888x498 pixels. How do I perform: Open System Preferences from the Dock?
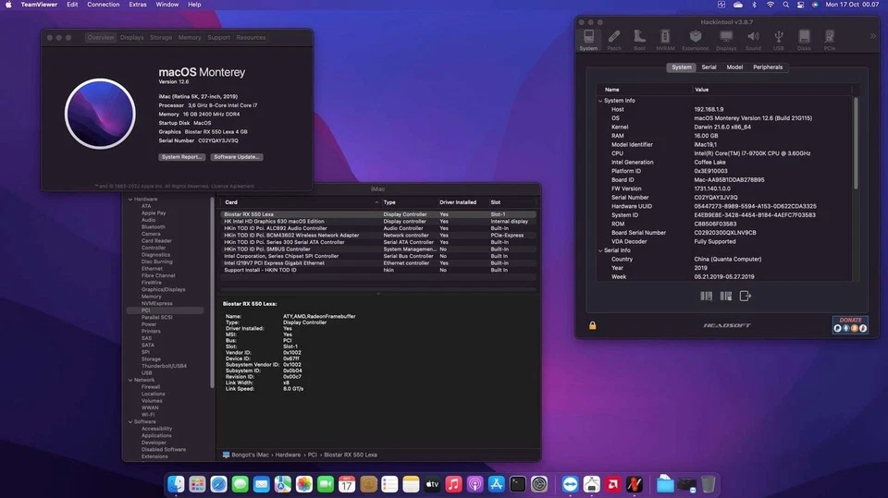[x=539, y=484]
